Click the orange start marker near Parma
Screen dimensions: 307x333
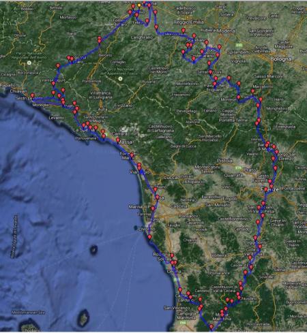(139, 5)
